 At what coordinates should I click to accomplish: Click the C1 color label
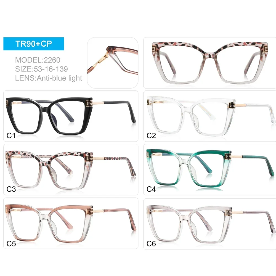pos(11,136)
